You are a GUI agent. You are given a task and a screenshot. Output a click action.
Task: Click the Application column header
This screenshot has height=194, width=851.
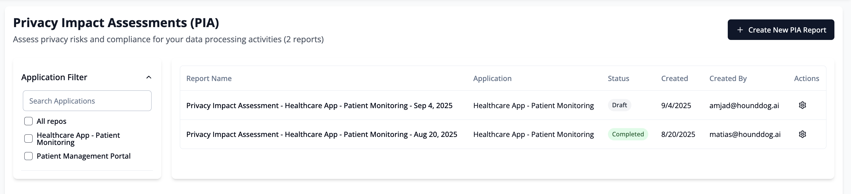pyautogui.click(x=492, y=78)
